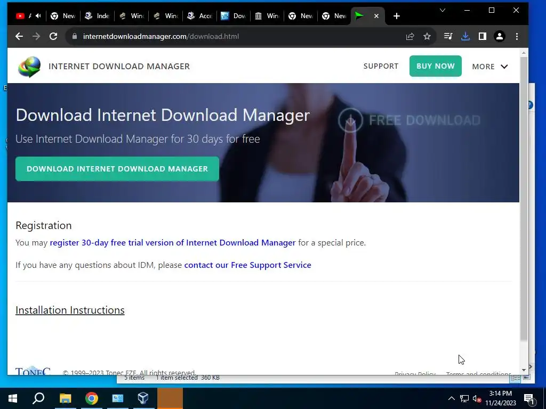Click the taskbar clock showing 3:14 PM
The image size is (546, 409).
click(x=500, y=398)
